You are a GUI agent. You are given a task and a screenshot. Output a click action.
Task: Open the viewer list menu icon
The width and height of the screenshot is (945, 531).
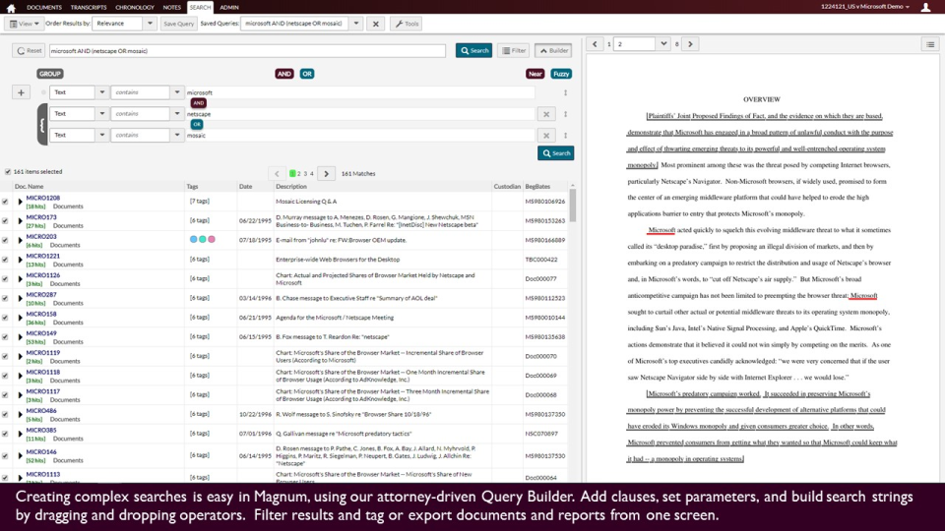930,44
